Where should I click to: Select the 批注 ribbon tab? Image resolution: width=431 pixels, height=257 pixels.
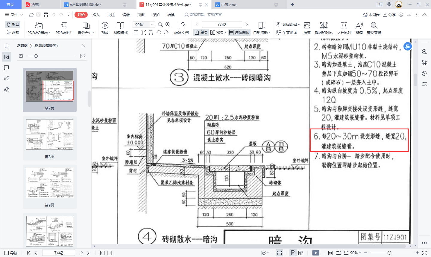point(111,15)
